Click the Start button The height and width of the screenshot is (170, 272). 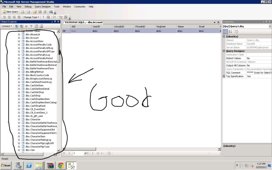(6, 165)
